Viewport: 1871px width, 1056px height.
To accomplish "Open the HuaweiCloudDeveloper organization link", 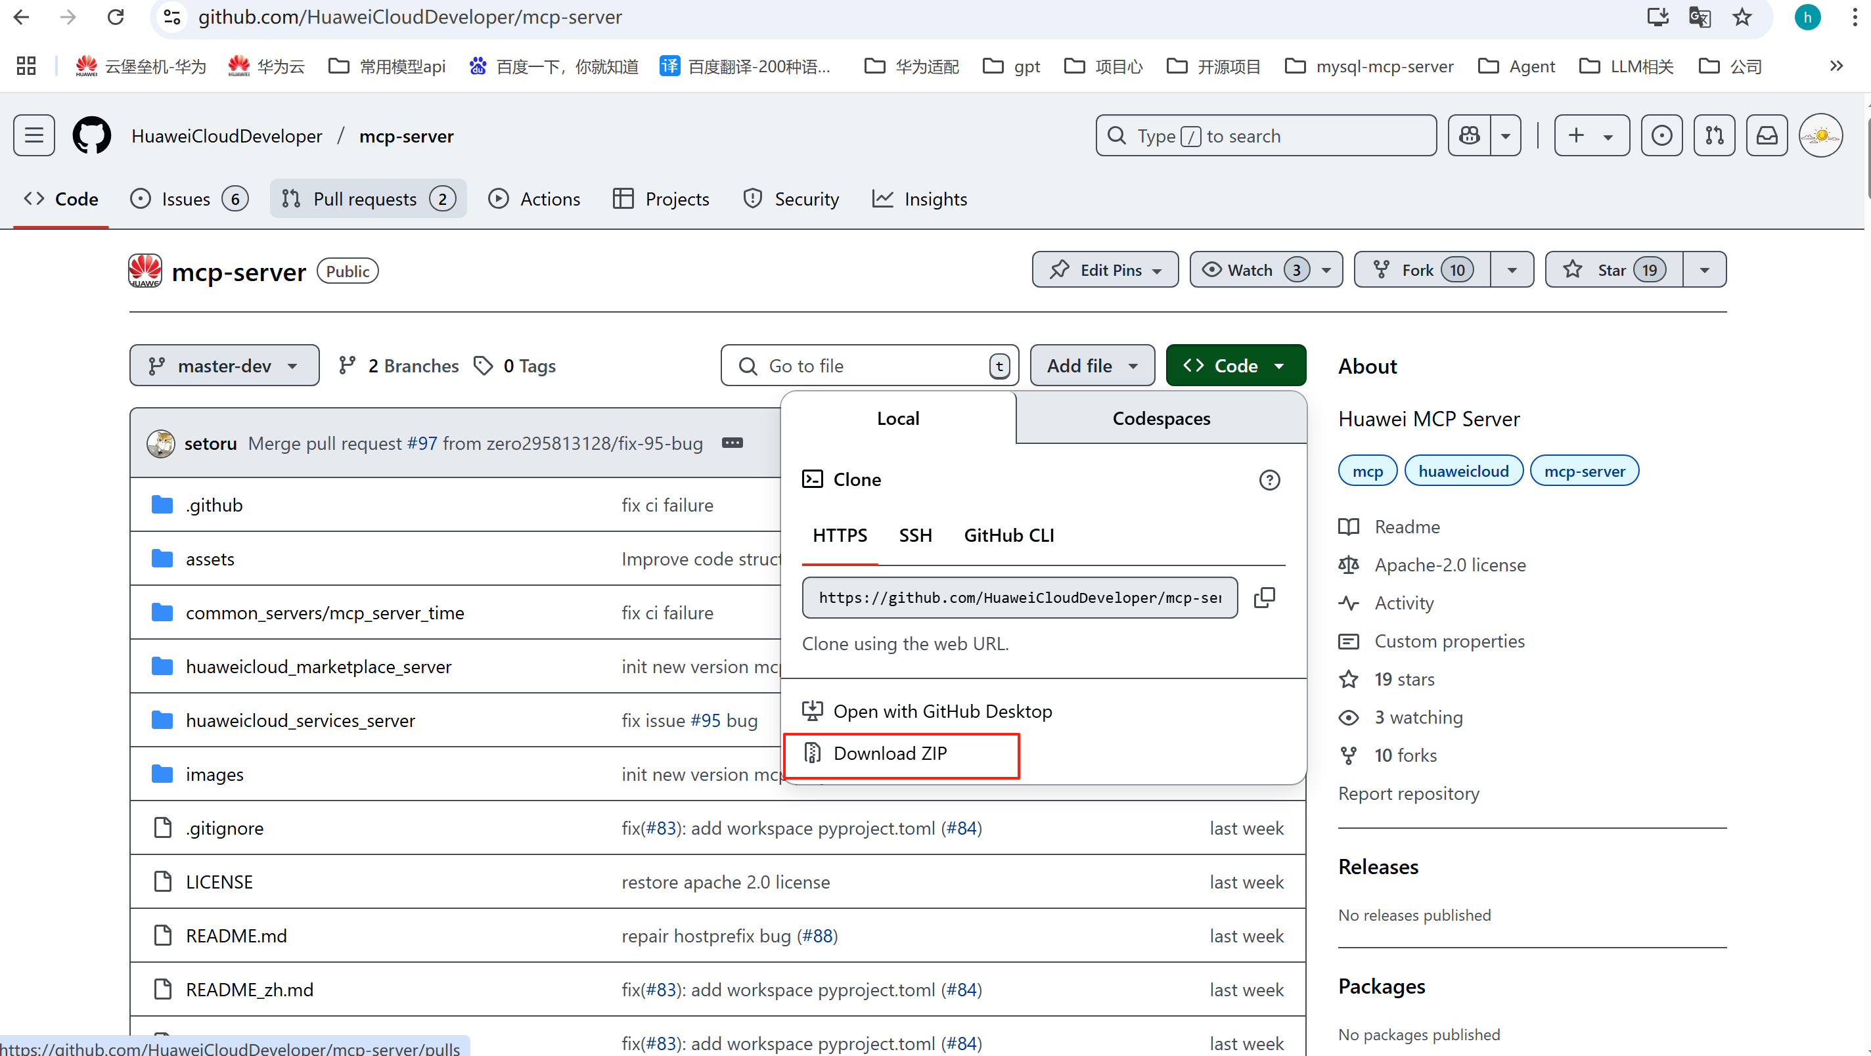I will (x=227, y=136).
